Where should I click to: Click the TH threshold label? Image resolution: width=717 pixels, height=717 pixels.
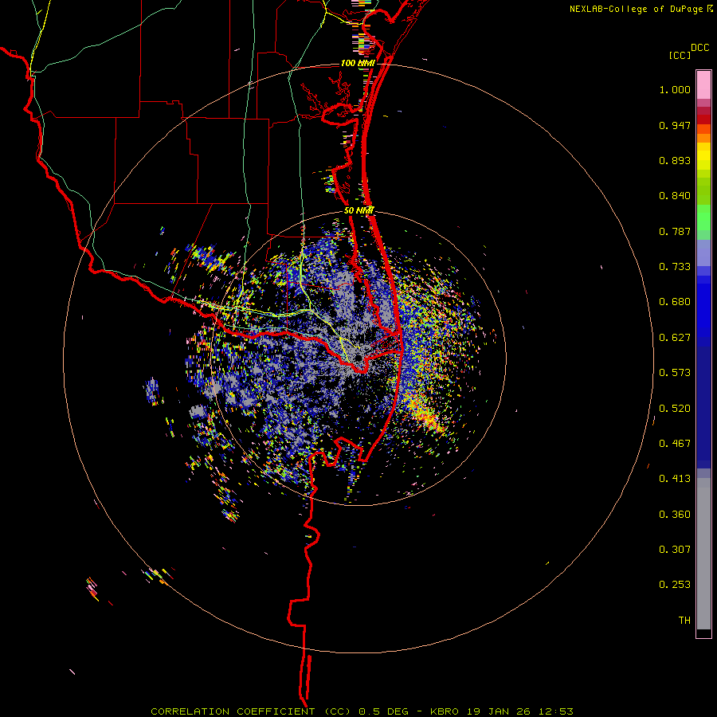point(684,621)
